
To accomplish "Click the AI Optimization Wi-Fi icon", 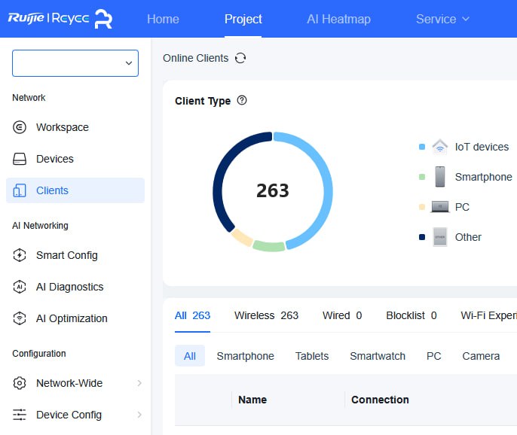I will 20,318.
